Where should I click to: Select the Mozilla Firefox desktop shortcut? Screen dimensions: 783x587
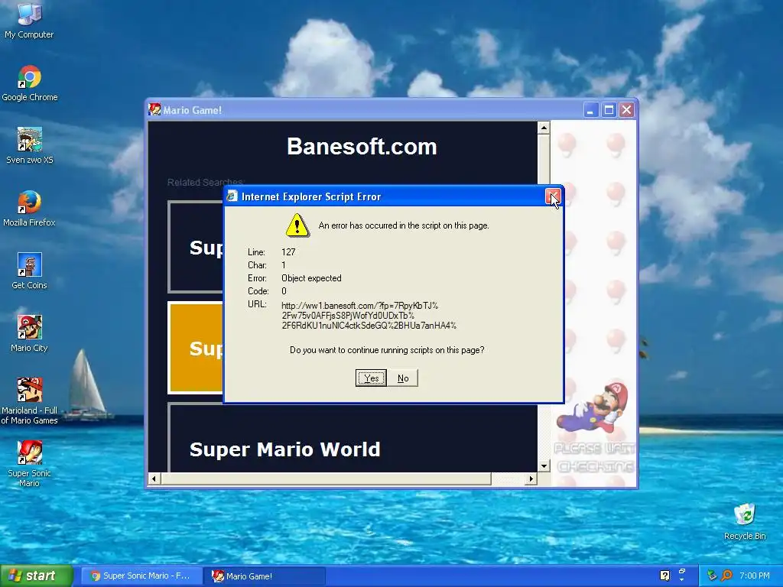coord(30,208)
